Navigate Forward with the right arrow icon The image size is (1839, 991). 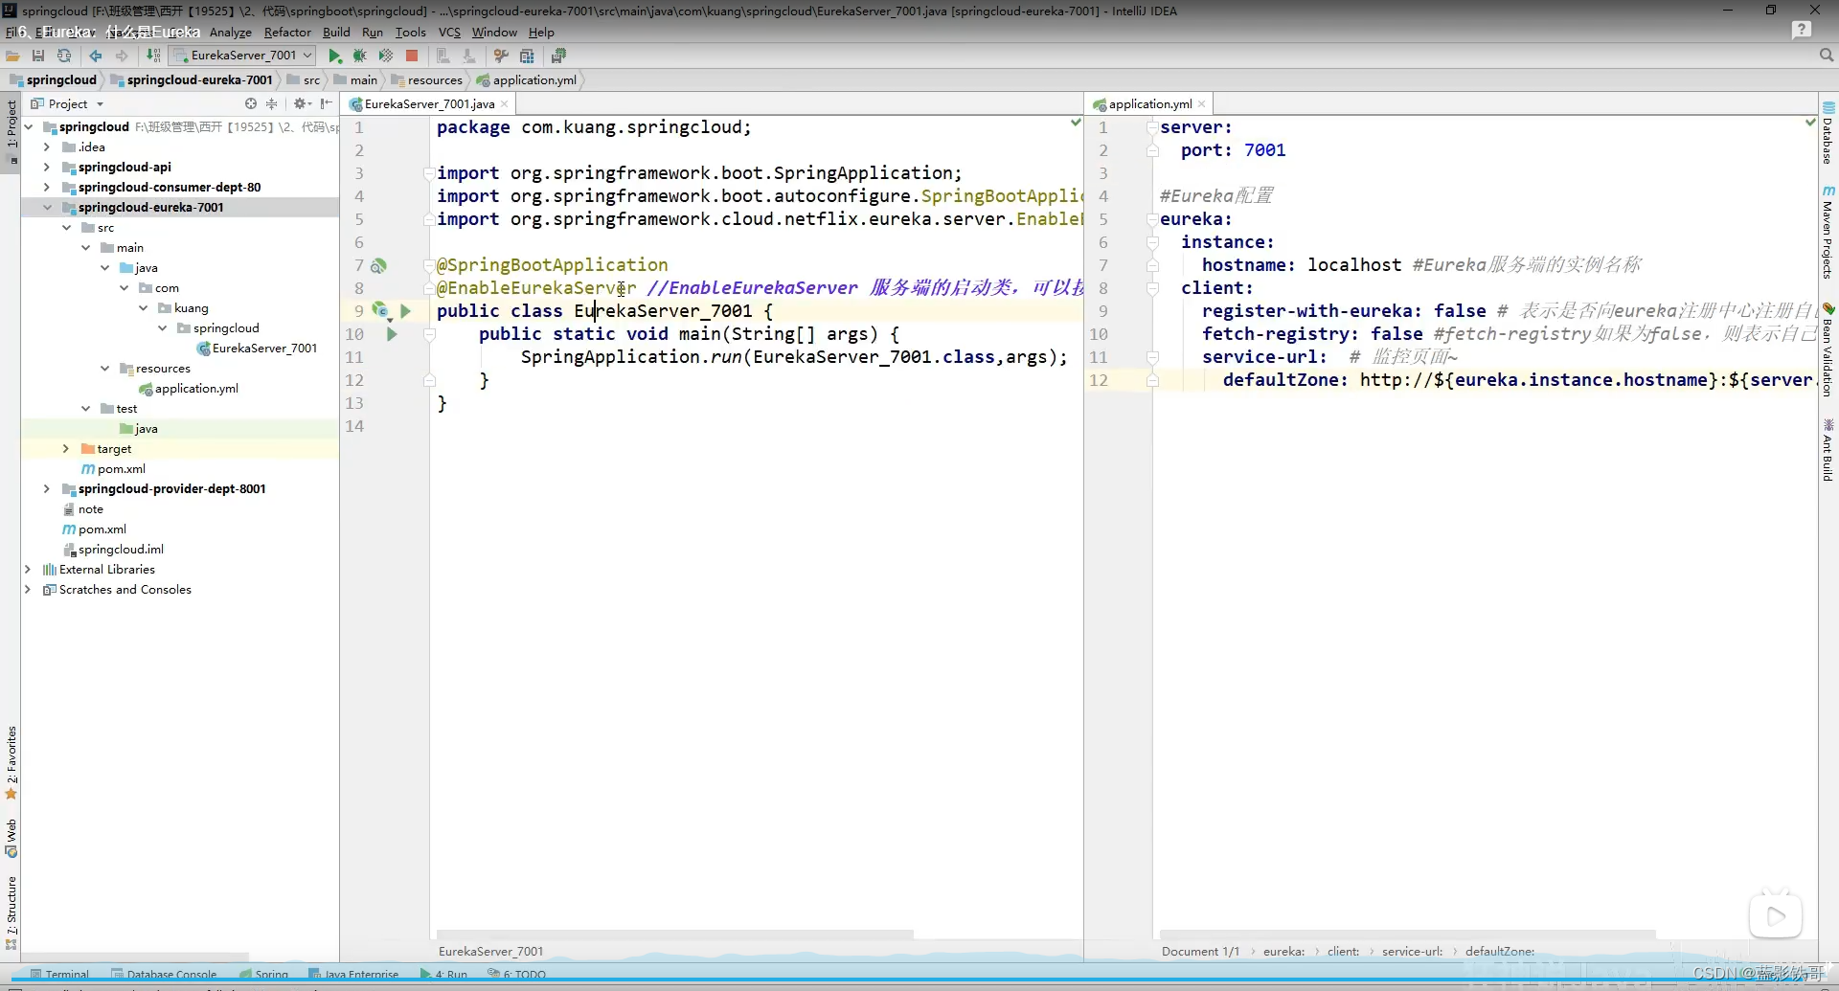coord(122,56)
